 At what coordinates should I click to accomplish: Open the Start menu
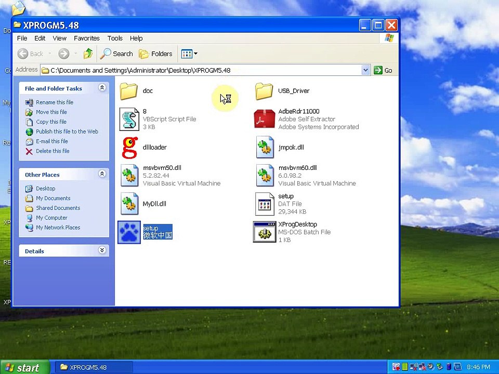pos(25,367)
